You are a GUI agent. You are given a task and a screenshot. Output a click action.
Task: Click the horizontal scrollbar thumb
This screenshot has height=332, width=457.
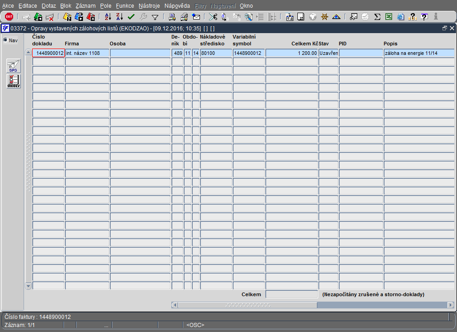[248, 305]
